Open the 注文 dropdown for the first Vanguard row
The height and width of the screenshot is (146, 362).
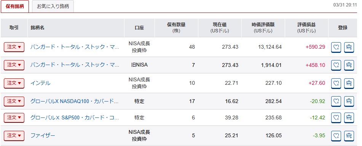[x=14, y=47]
